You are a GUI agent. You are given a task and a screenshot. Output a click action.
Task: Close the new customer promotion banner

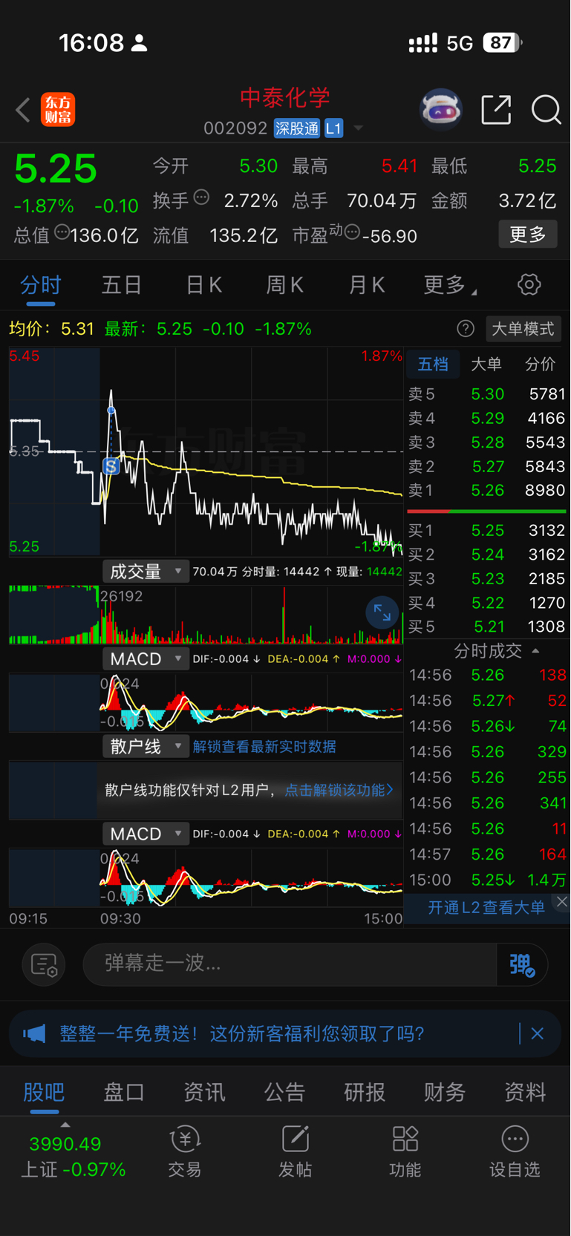click(538, 1033)
